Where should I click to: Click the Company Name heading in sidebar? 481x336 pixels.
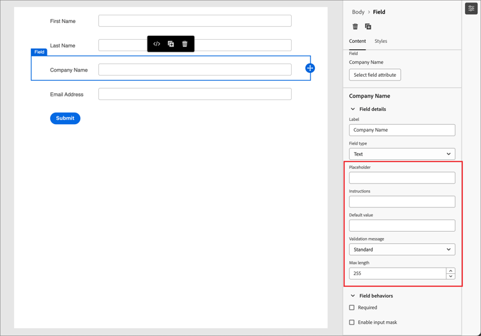(x=369, y=96)
